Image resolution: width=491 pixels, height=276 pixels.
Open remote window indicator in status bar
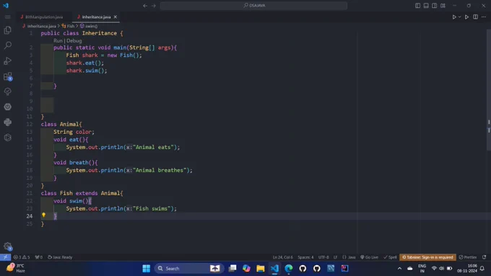tap(5, 257)
